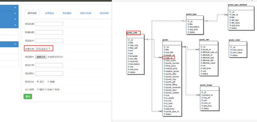257x122 pixels.
Task: Go to the 商品相册 tab
Action: pyautogui.click(x=104, y=13)
